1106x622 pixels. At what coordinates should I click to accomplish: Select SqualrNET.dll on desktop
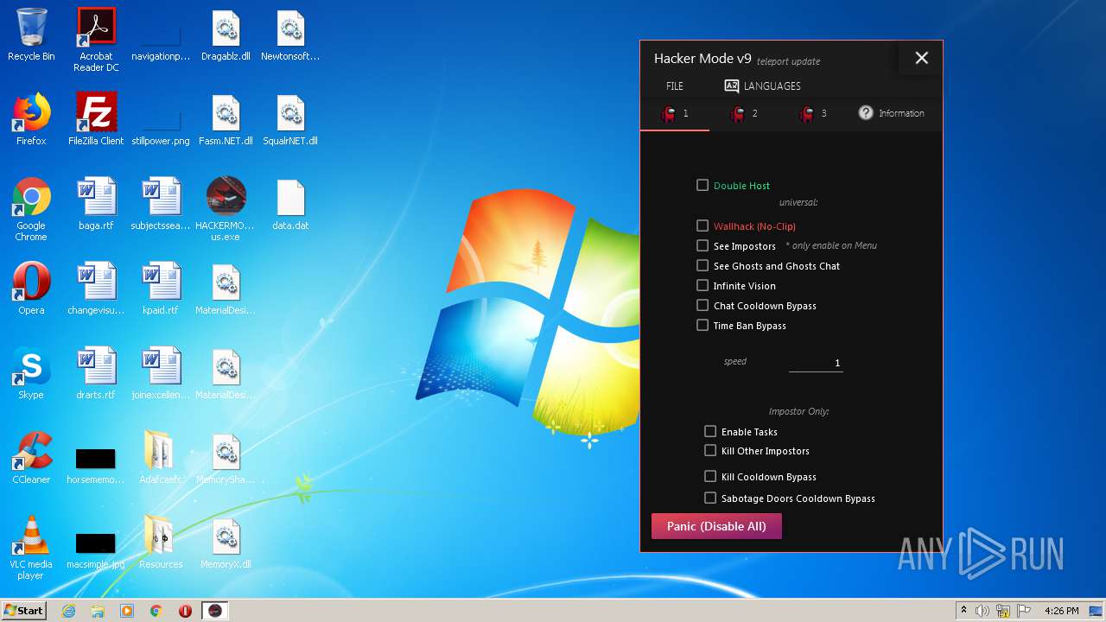(x=290, y=119)
